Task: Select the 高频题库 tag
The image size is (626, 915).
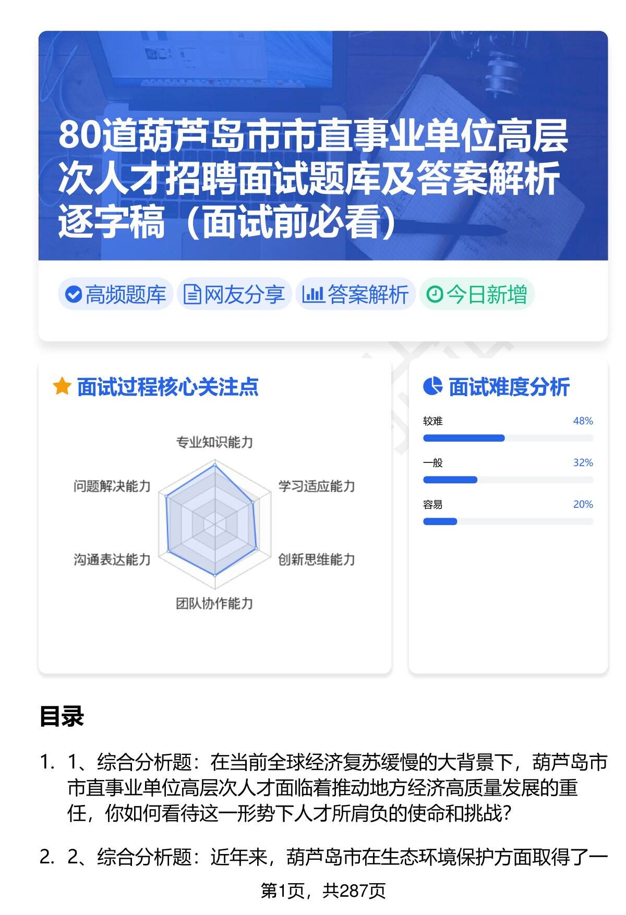Action: [116, 295]
